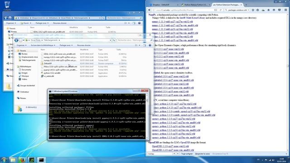Open numpy-1.11.1+mkl-cp34-cp34m-win32.whl link
Viewport: 290px width, 163px height.
pyautogui.click(x=172, y=29)
